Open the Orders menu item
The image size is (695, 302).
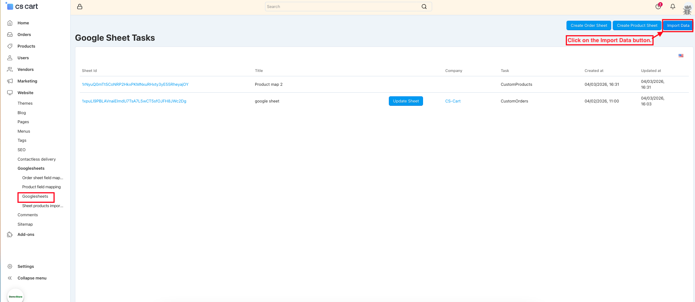(24, 35)
